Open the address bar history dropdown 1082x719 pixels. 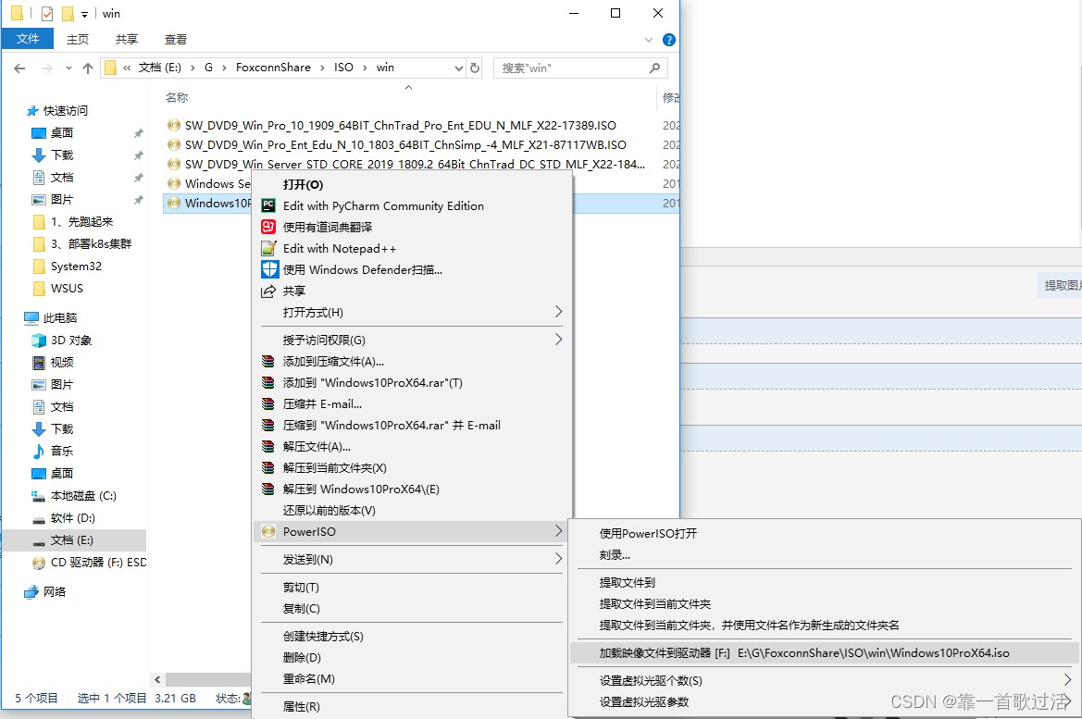pyautogui.click(x=459, y=68)
